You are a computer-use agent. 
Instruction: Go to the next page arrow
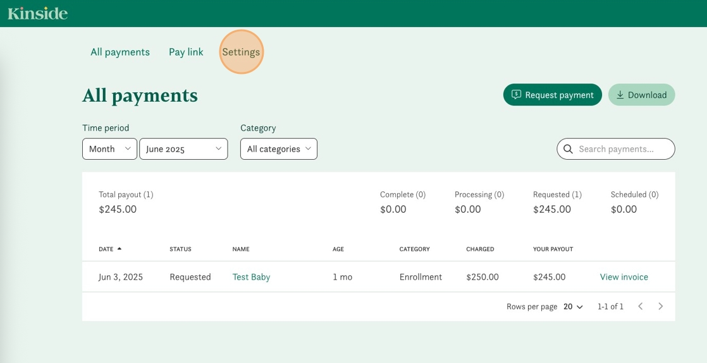(x=660, y=306)
